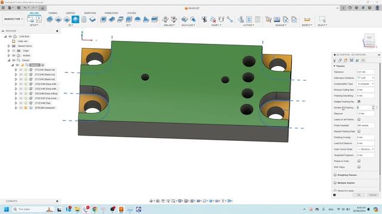This screenshot has height=214, width=382.
Task: Click the first icon in the ACTIONS group
Action: (241, 19)
